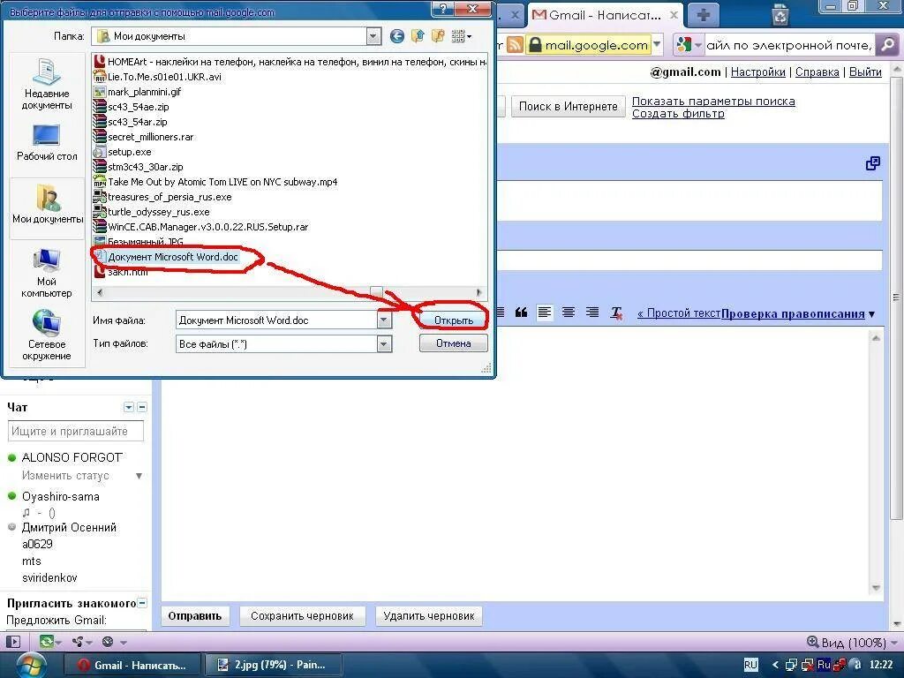
Task: Switch to « Простой текст mode
Action: 679,313
